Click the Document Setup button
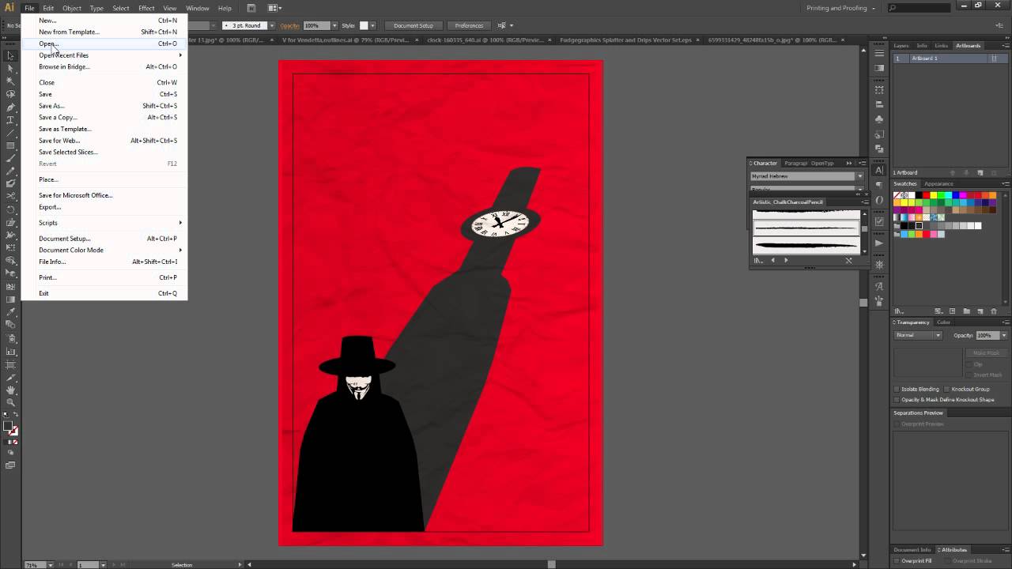Viewport: 1012px width, 569px height. (413, 25)
